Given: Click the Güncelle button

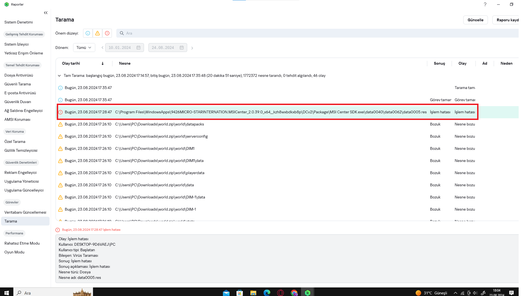Looking at the screenshot, I should [x=475, y=20].
